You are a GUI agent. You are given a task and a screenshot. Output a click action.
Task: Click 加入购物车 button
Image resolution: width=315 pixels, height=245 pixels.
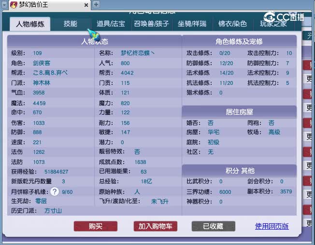click(x=156, y=226)
